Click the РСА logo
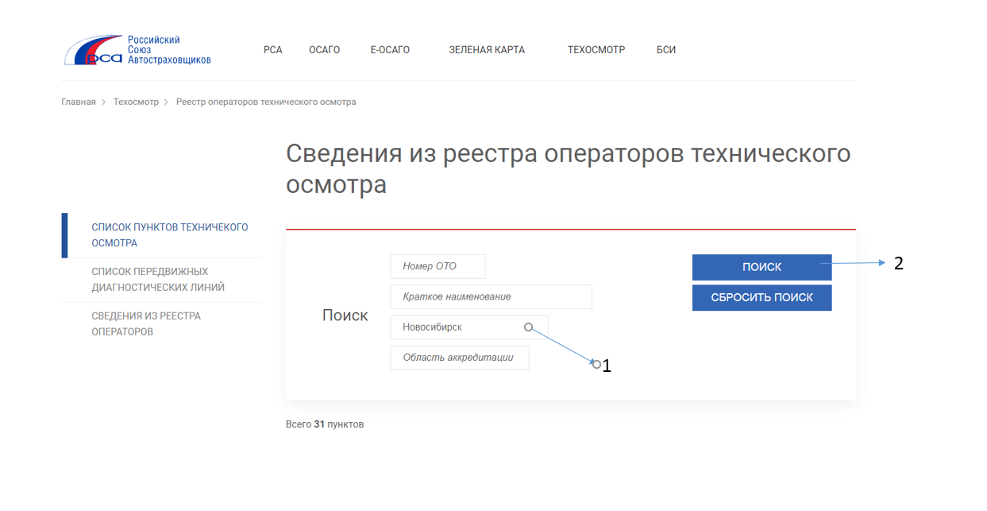Screen dimensions: 987x511 point(137,50)
